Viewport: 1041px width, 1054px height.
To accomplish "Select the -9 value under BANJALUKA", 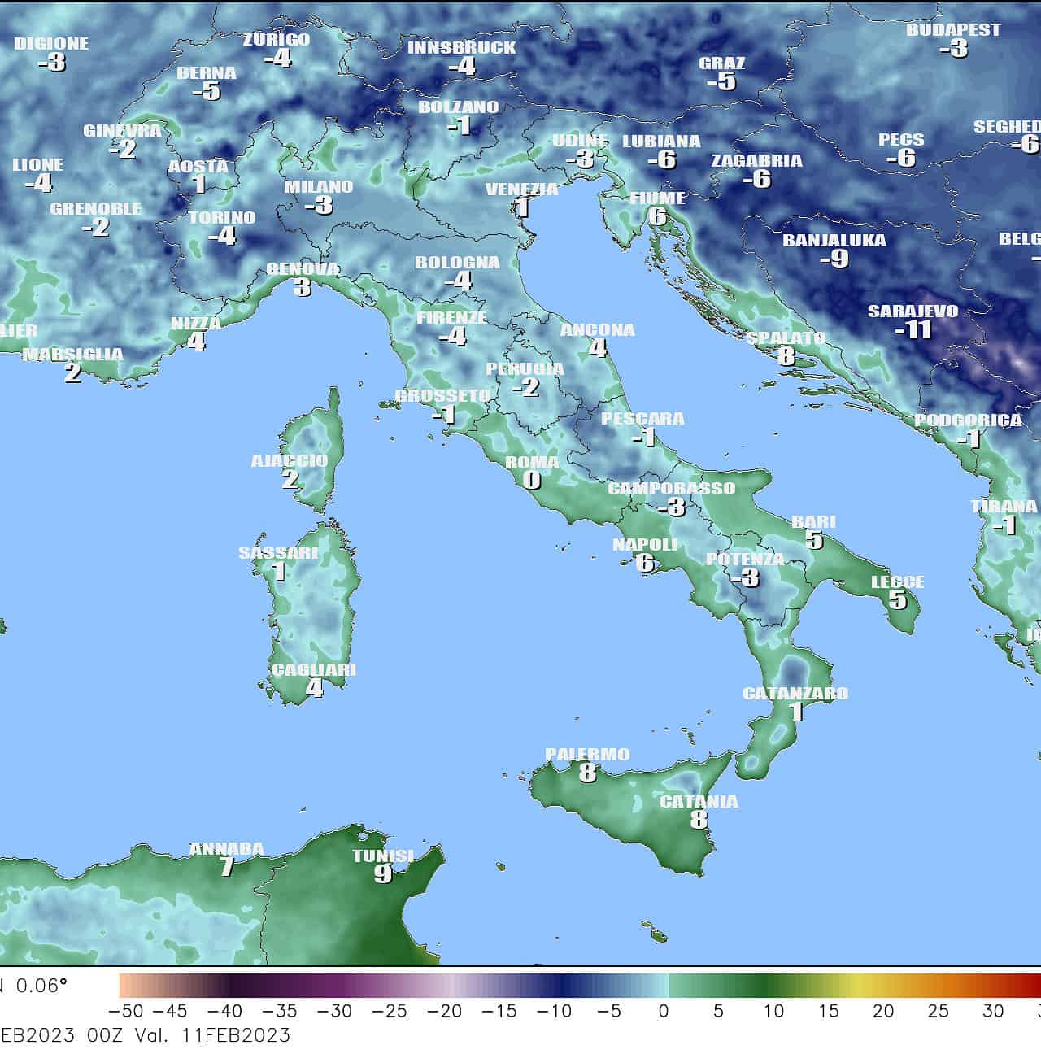I will point(834,259).
